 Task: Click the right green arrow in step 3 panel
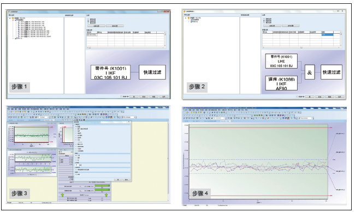[x=106, y=195]
